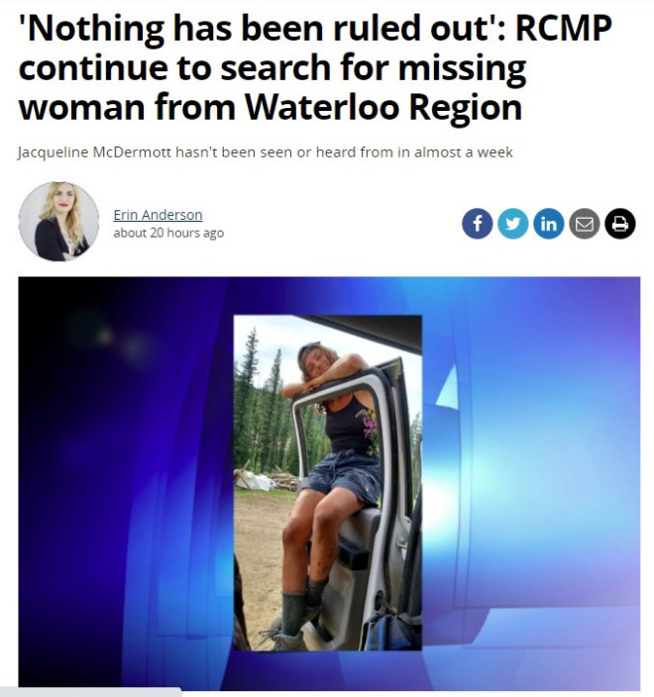Viewport: 654px width, 697px height.
Task: Share the article on LinkedIn
Action: tap(548, 224)
